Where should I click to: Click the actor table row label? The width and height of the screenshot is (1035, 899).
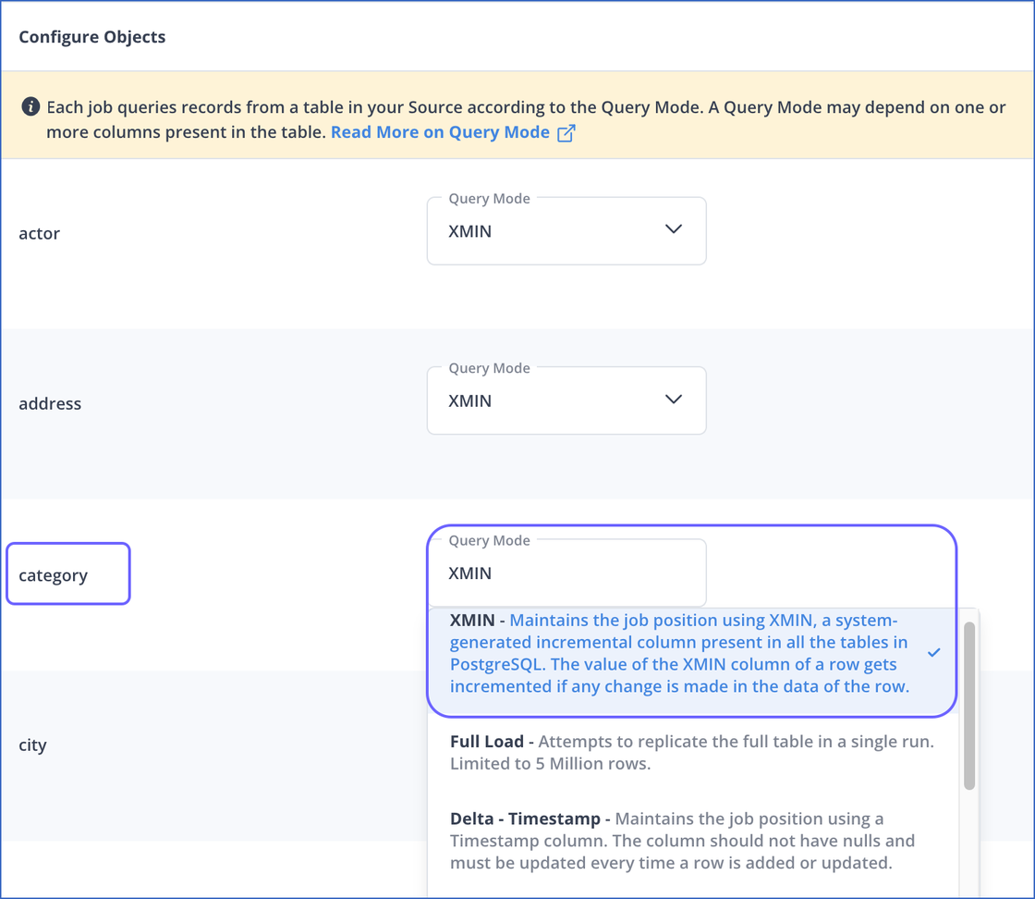39,233
